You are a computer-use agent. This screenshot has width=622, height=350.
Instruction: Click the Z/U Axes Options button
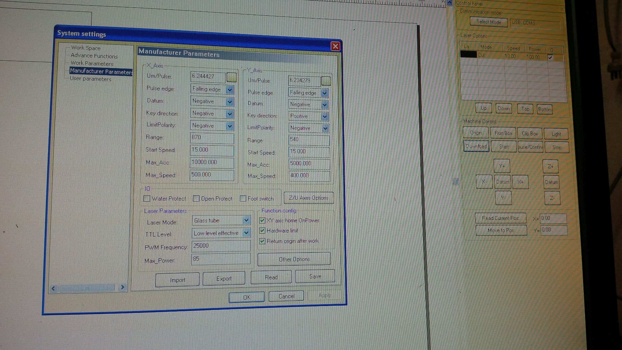[x=308, y=198]
